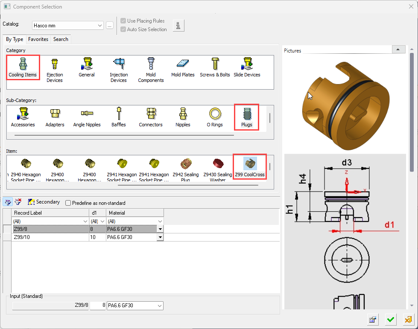Image resolution: width=418 pixels, height=329 pixels.
Task: Select the Ejection Devices category icon
Action: pyautogui.click(x=54, y=69)
